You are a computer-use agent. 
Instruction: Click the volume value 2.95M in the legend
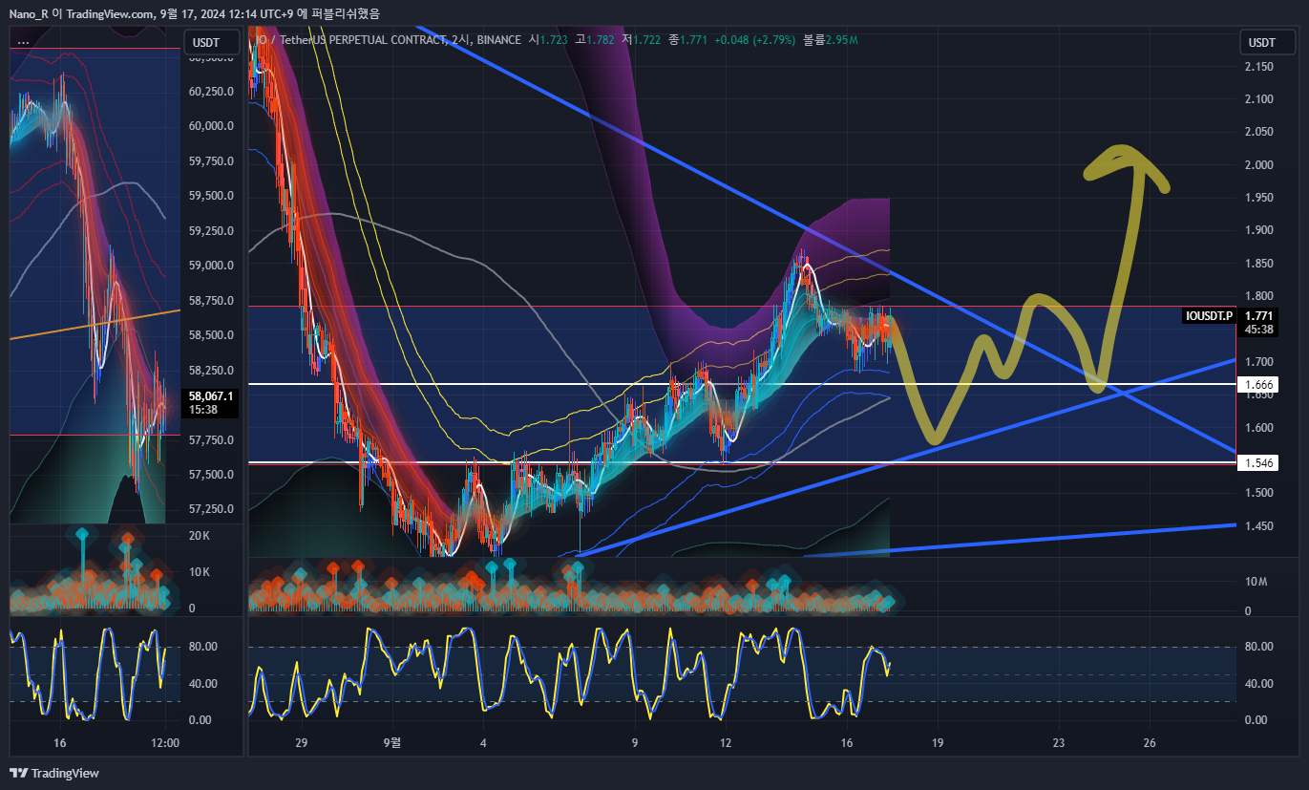[841, 40]
